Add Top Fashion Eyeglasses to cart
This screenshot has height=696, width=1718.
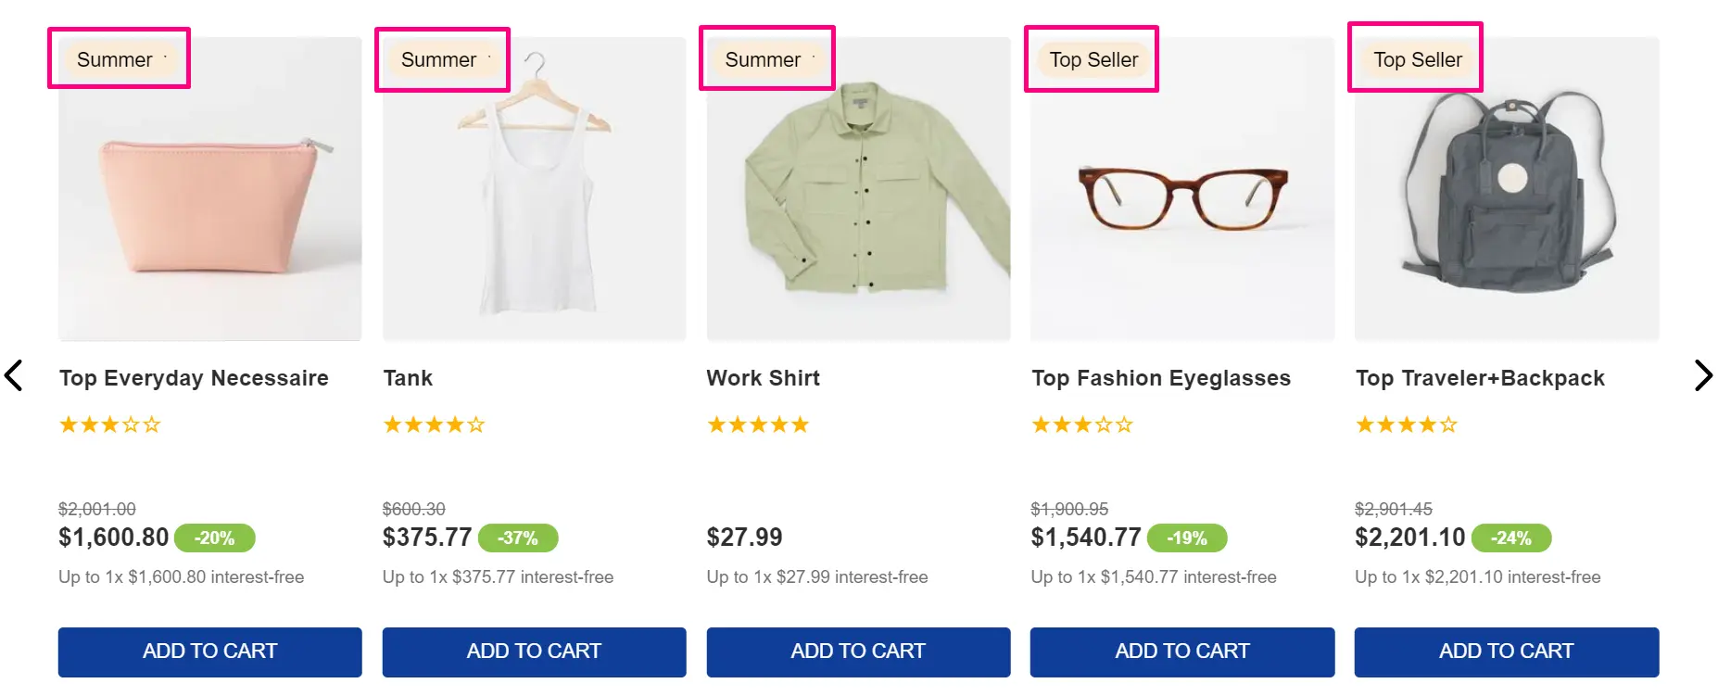click(x=1181, y=652)
